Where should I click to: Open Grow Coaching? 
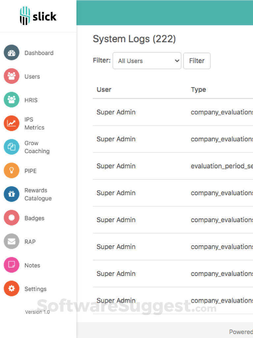click(11, 147)
